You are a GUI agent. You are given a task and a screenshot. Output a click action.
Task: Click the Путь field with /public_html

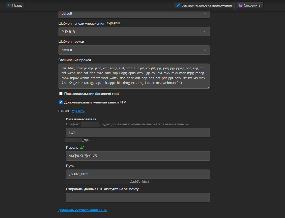138,174
